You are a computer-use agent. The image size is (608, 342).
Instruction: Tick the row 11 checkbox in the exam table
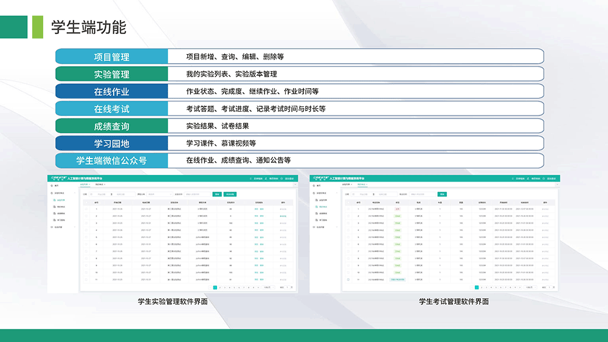348,279
